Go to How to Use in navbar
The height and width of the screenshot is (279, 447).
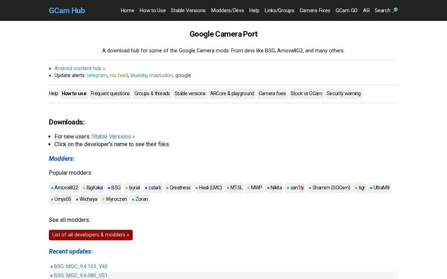[153, 10]
